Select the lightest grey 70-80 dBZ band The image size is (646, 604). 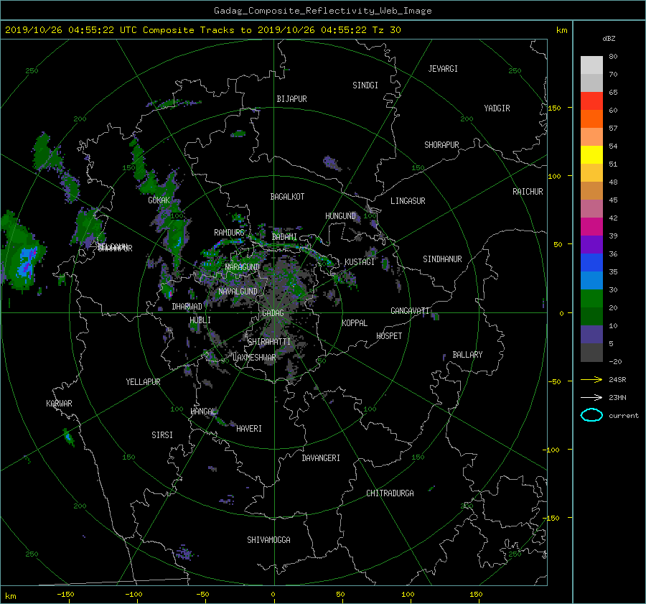click(x=591, y=65)
